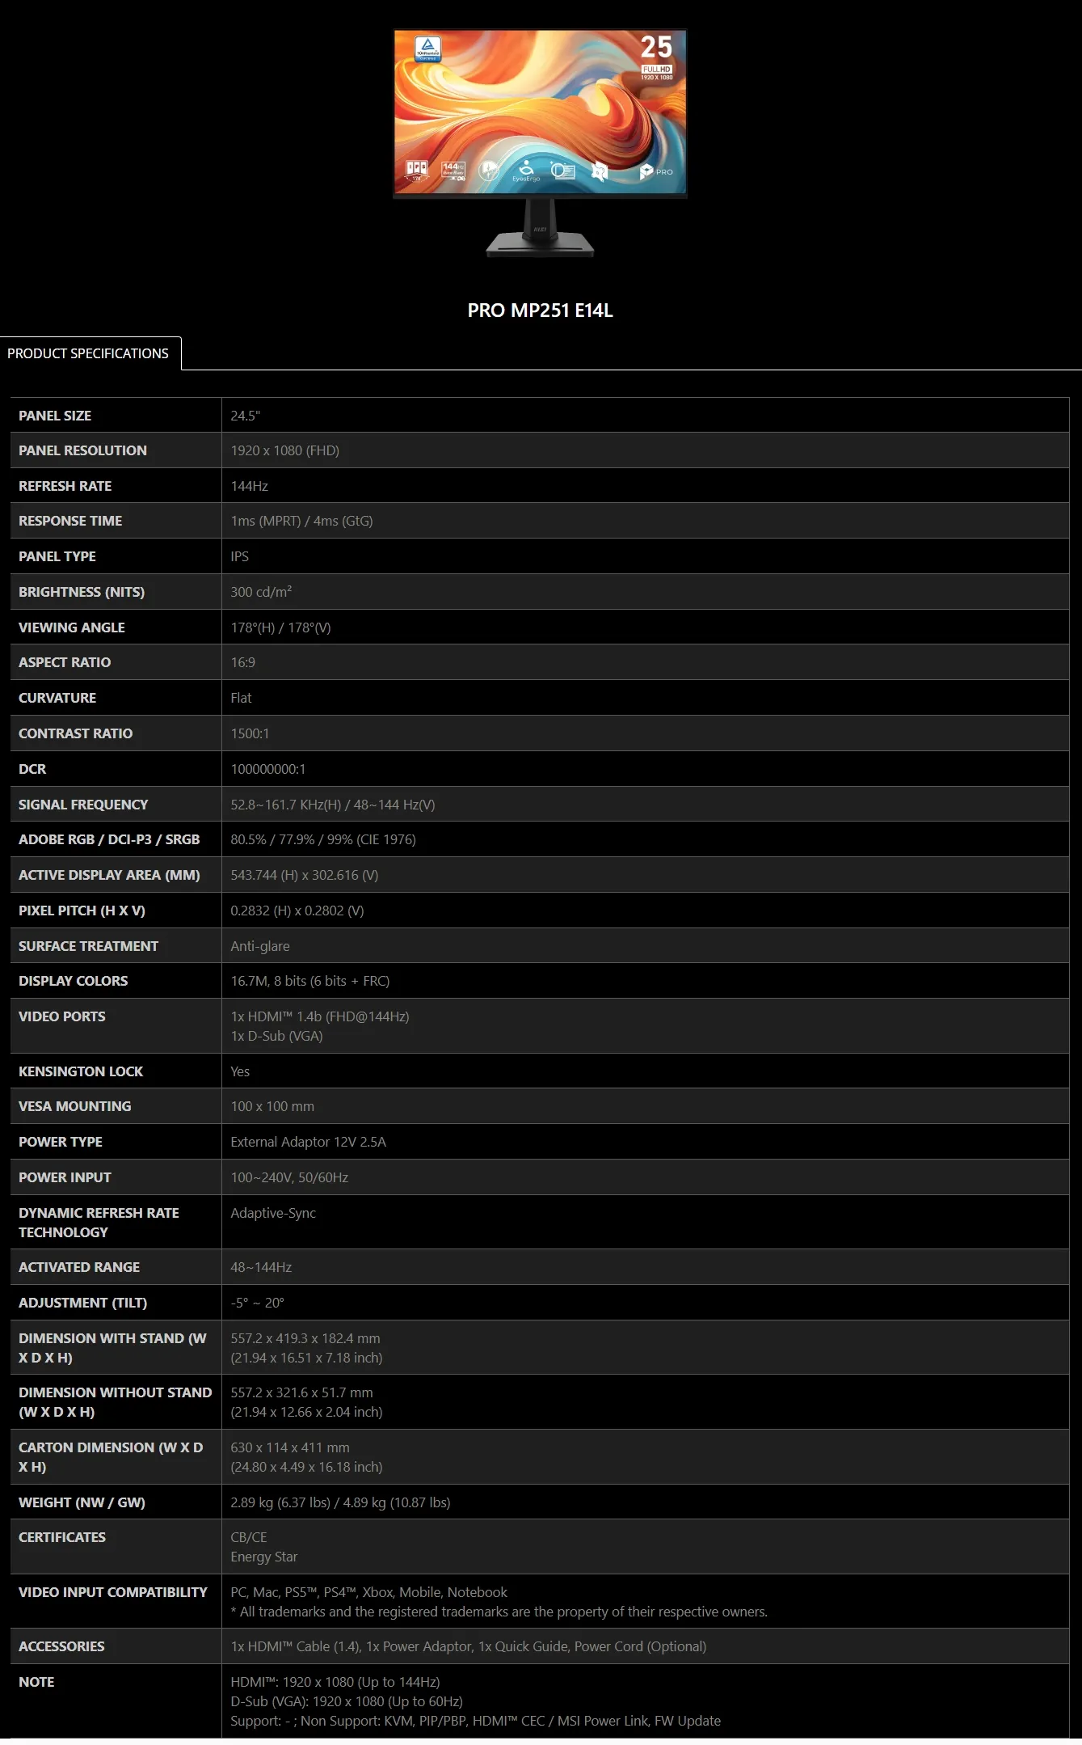Click the EyesErgo icon on the monitor

526,171
